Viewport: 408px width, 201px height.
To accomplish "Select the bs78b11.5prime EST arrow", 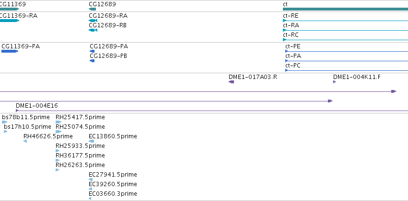I will [x=5, y=122].
